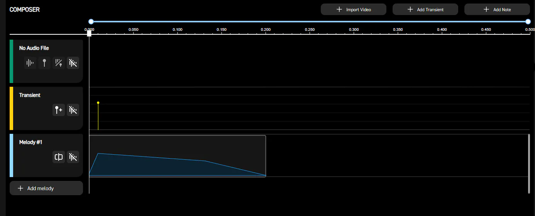Image resolution: width=535 pixels, height=216 pixels.
Task: Click the 0.100 mark on the time ruler
Action: [x=178, y=29]
